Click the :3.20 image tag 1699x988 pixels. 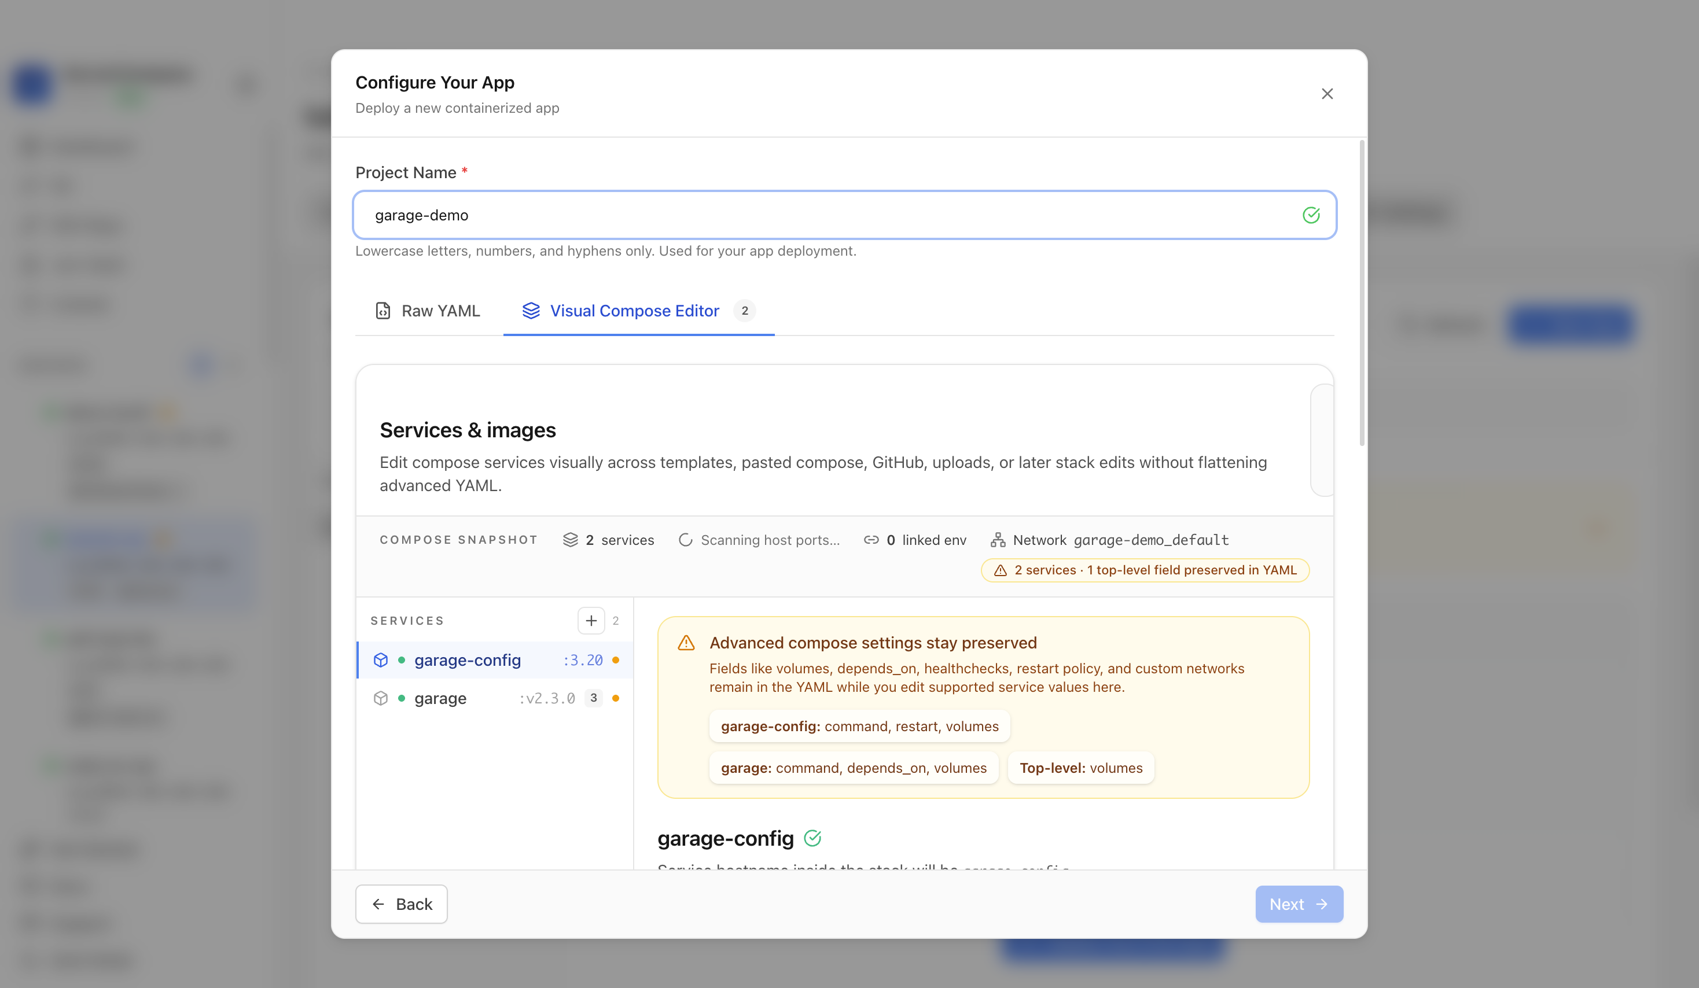pos(583,660)
